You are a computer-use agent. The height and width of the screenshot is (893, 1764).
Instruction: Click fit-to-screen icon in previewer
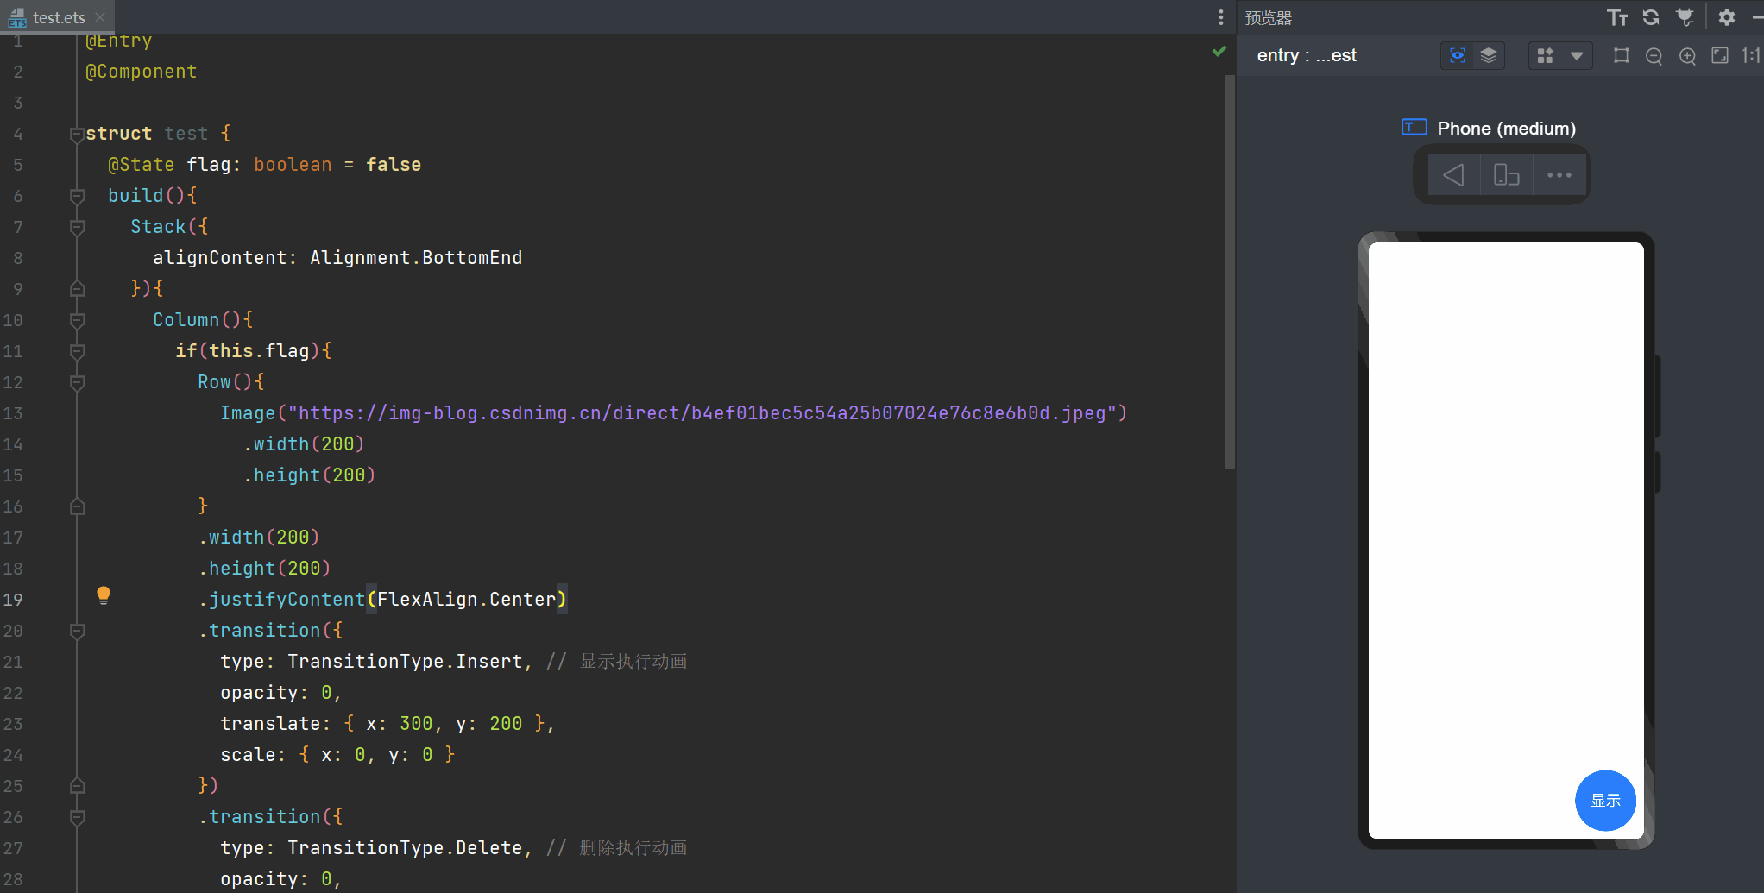pyautogui.click(x=1720, y=55)
